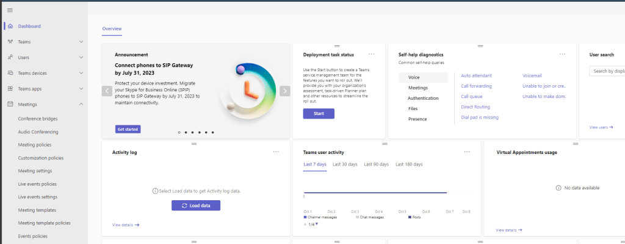Click the Users icon in sidebar

click(x=10, y=57)
